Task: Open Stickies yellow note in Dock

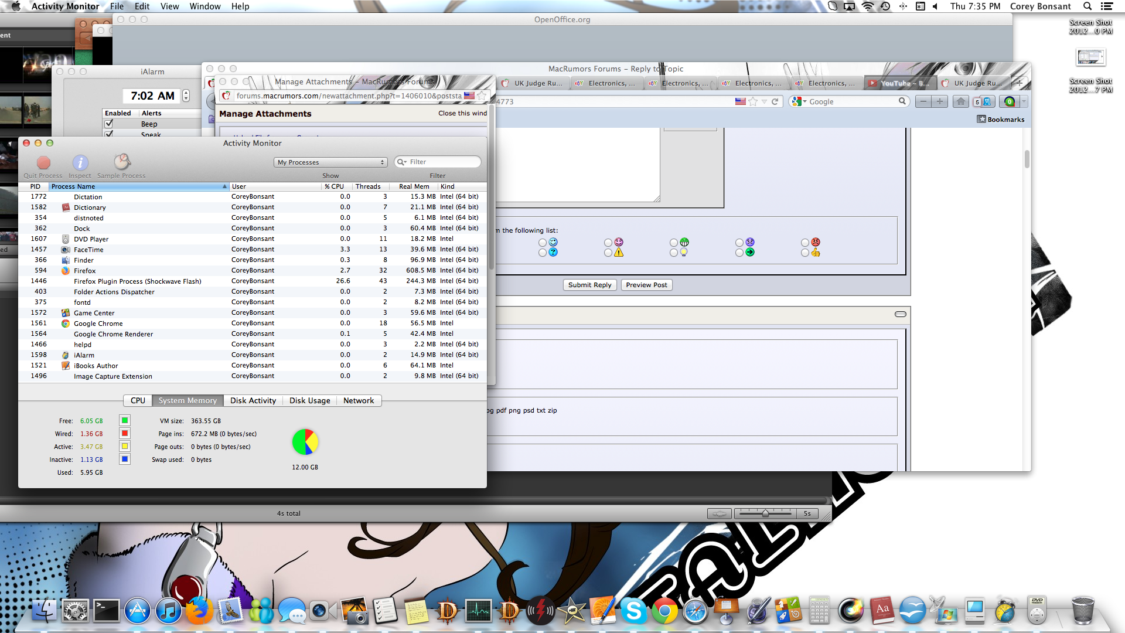Action: pyautogui.click(x=416, y=611)
